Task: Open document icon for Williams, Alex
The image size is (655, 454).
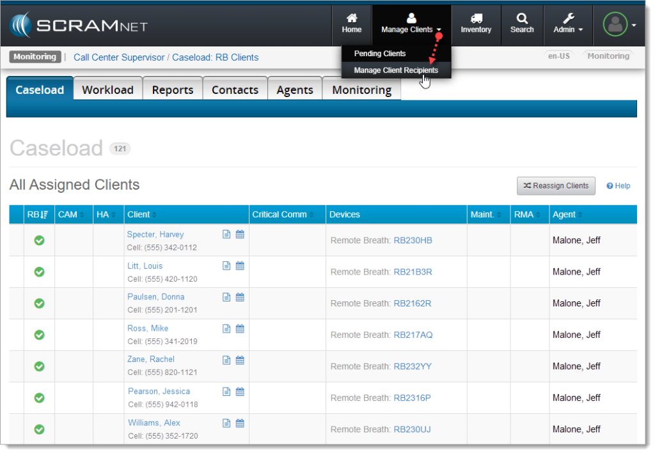Action: pos(226,423)
